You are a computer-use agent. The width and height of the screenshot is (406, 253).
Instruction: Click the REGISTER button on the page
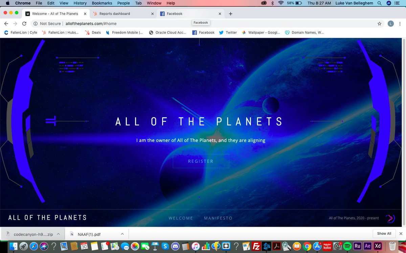click(x=201, y=161)
